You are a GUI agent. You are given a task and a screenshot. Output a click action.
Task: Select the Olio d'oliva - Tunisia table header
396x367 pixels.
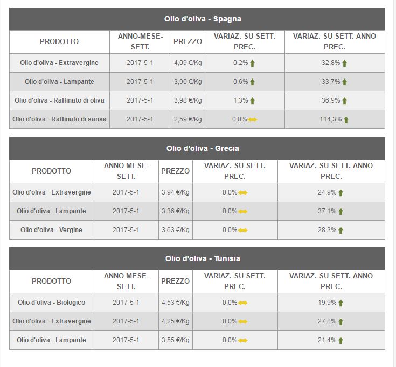pyautogui.click(x=197, y=258)
